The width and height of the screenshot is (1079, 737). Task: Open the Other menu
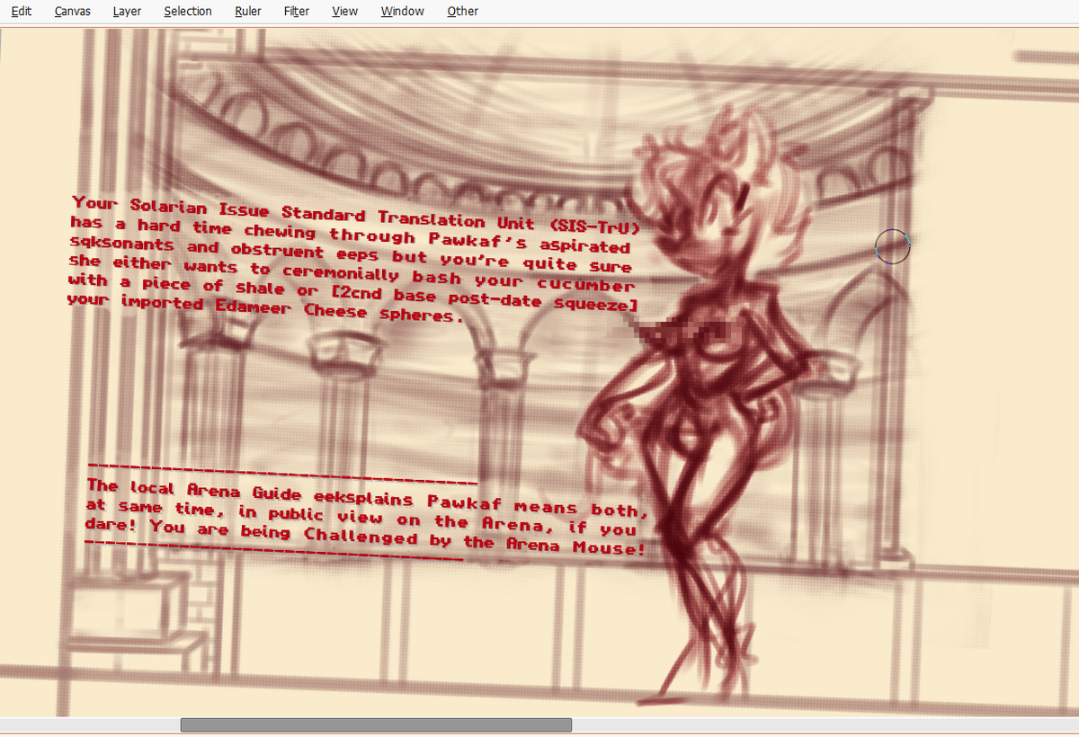click(463, 12)
